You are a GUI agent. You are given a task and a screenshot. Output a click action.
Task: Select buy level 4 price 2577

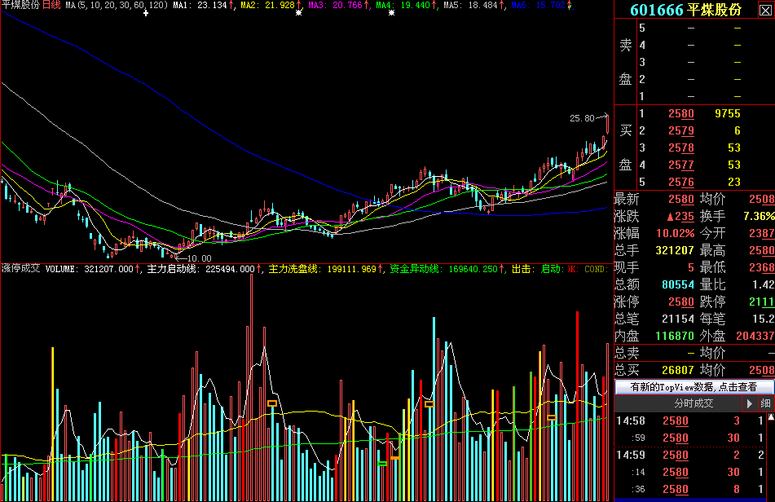(681, 165)
